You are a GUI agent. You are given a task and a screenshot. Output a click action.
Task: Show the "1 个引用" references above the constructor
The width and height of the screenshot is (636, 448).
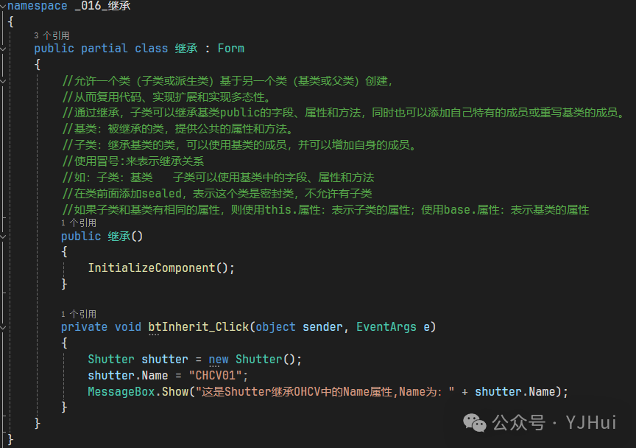[79, 223]
